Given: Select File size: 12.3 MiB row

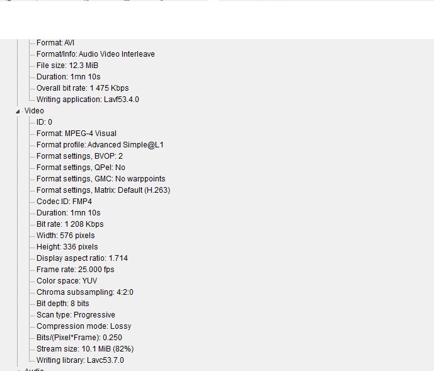Looking at the screenshot, I should pyautogui.click(x=67, y=66).
